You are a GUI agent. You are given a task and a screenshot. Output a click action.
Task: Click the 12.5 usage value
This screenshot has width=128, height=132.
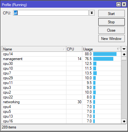(x=88, y=64)
